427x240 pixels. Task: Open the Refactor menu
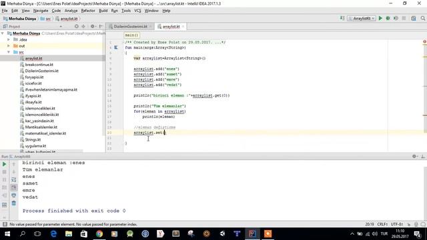88,11
